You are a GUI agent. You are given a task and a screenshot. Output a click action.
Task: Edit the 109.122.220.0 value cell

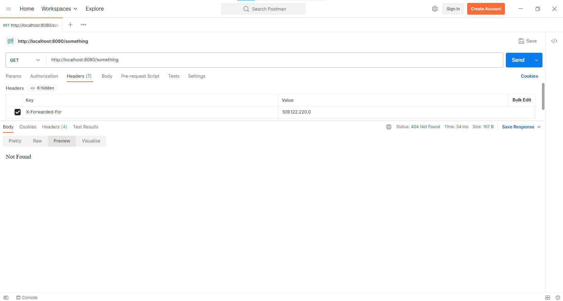407,112
